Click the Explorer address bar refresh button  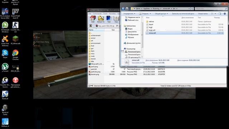point(193,9)
